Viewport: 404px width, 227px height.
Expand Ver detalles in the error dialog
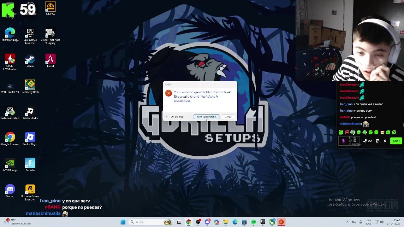pos(175,117)
